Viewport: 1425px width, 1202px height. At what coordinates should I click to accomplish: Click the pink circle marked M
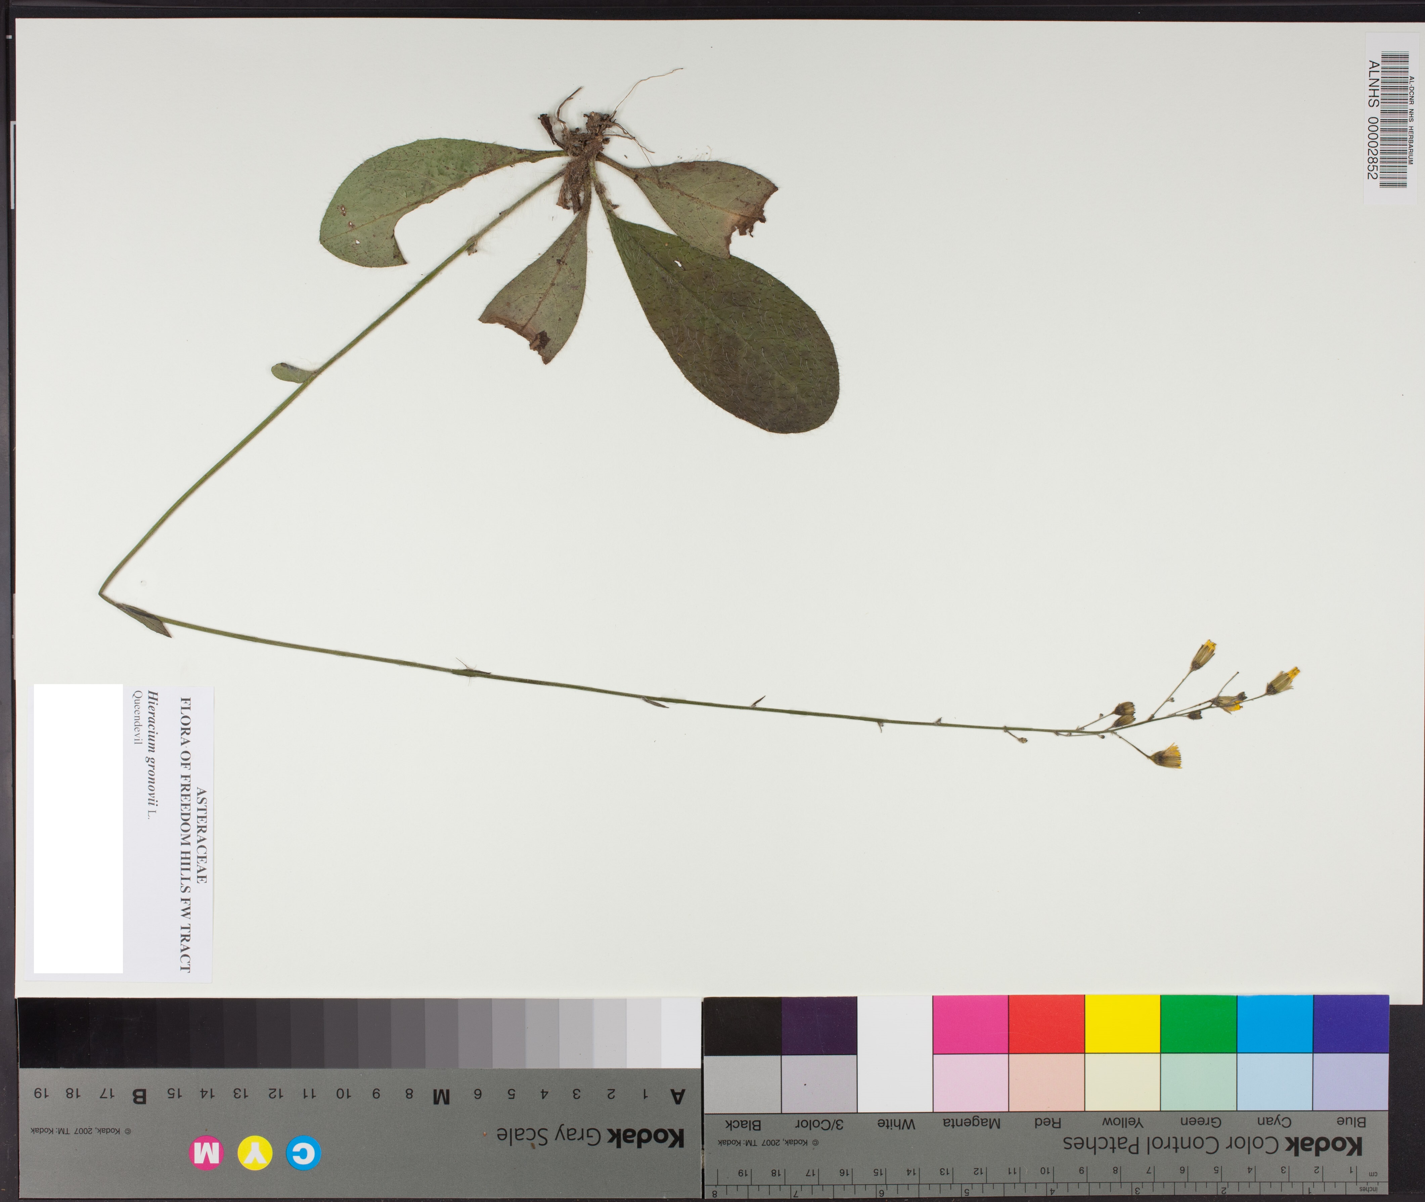[207, 1154]
